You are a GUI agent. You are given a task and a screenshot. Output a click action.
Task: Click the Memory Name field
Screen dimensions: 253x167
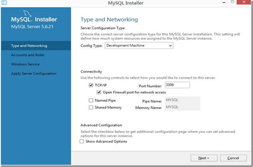(182, 107)
